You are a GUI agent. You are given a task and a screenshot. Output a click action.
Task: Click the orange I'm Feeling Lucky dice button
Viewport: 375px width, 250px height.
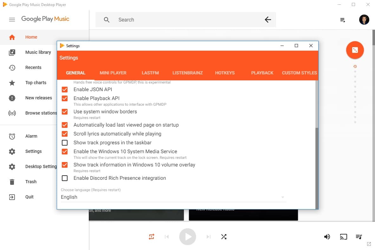[x=355, y=50]
